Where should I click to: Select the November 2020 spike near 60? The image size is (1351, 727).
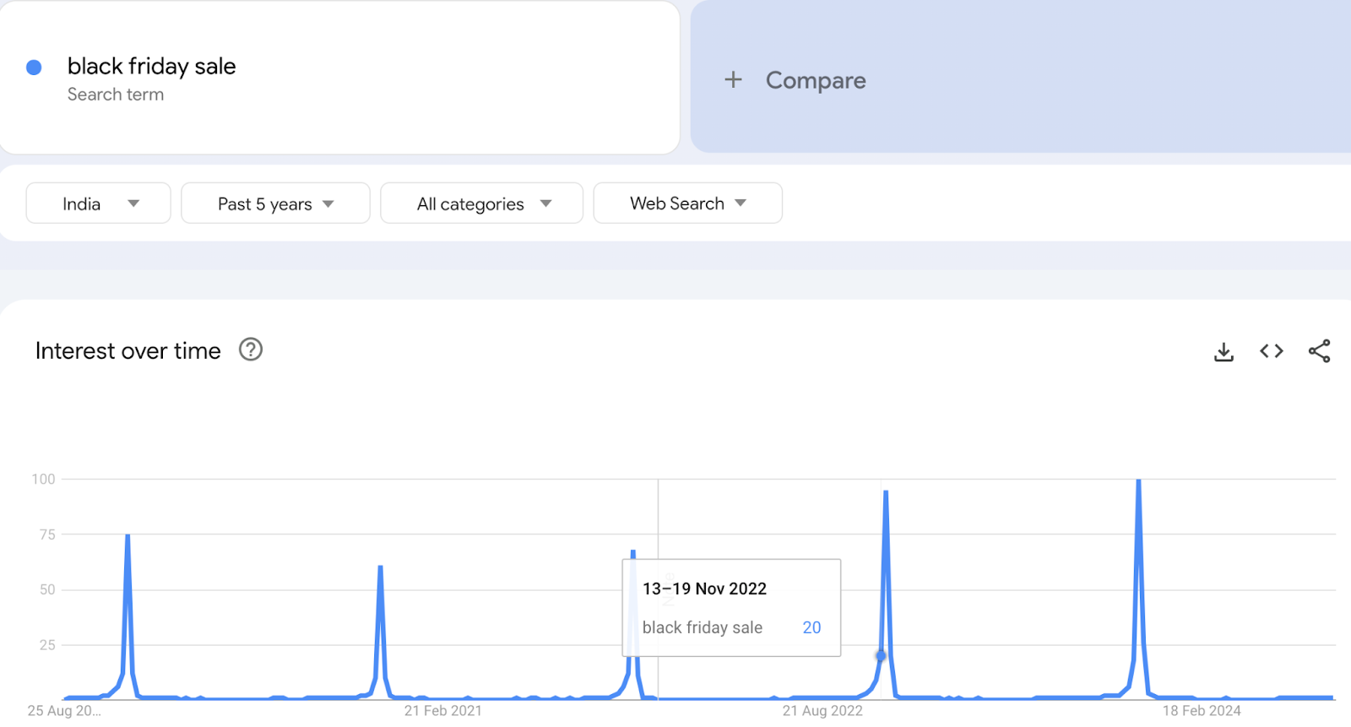tap(380, 567)
